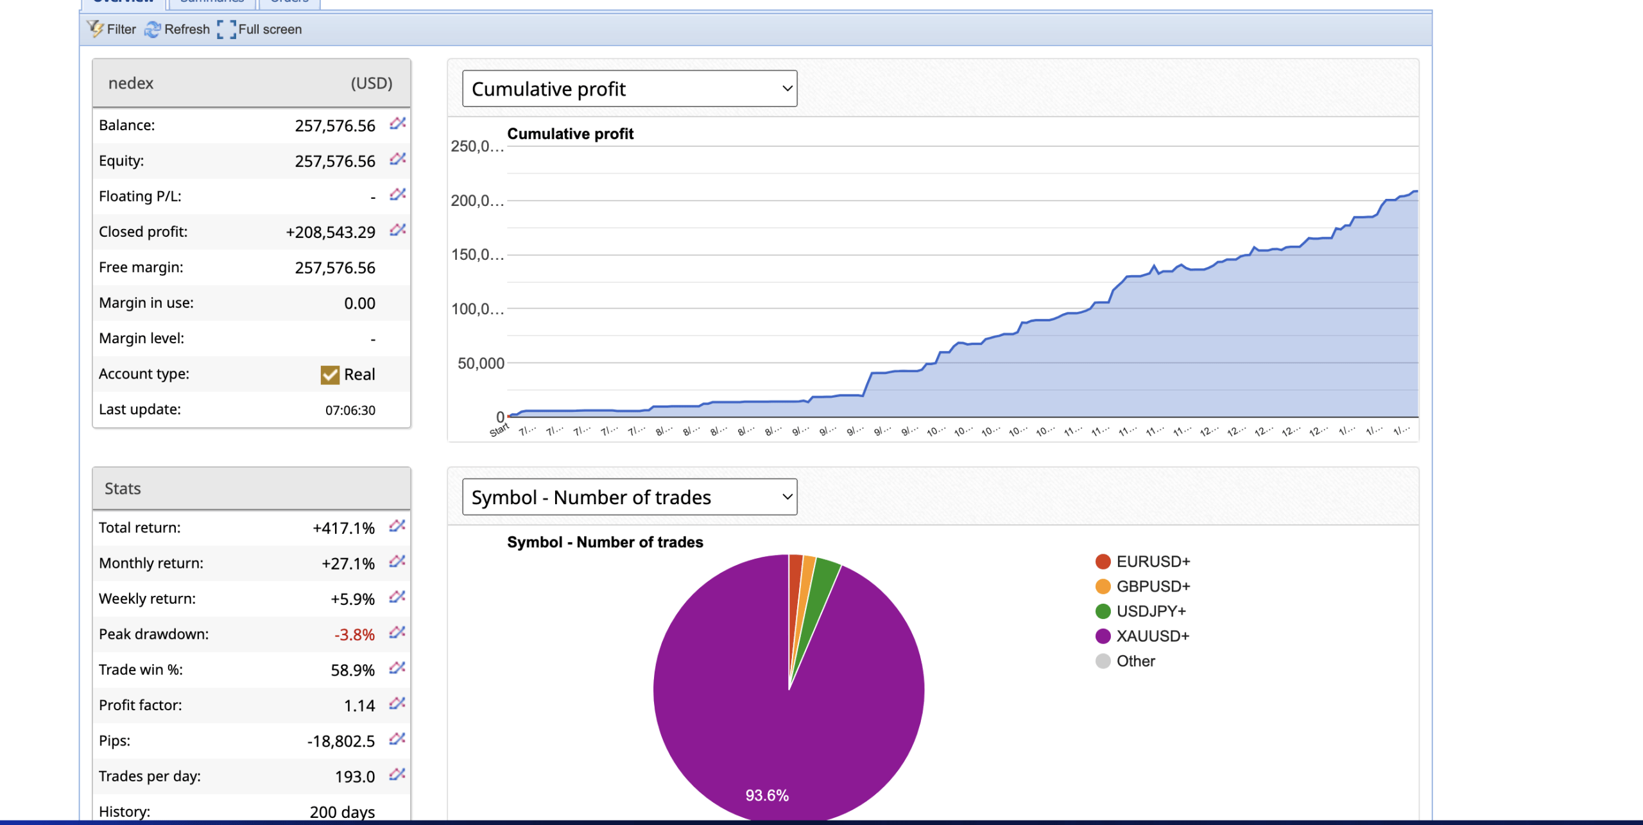Open the graph icon beside Total return
Screen dimensions: 1643x825
[397, 526]
